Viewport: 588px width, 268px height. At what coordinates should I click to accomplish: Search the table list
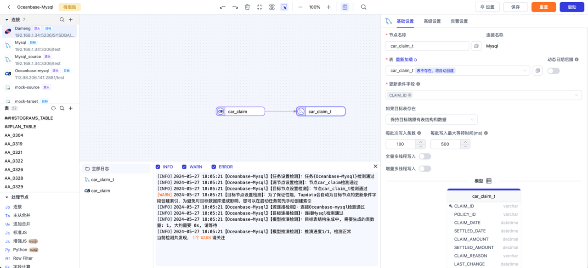tap(62, 108)
